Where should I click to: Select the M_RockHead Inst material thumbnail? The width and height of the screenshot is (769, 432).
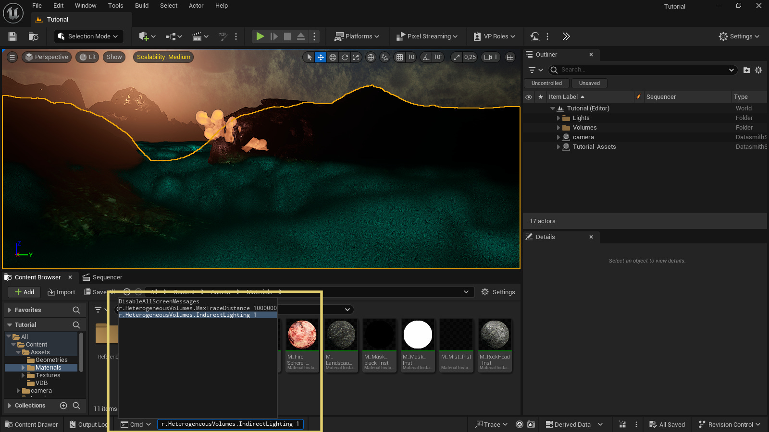495,335
